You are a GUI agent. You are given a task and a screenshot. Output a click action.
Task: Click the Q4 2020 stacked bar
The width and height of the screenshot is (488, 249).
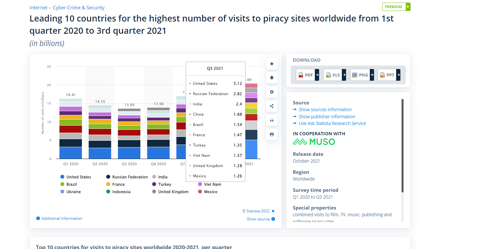pyautogui.click(x=158, y=133)
